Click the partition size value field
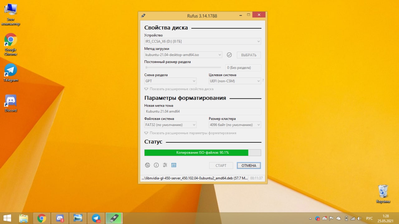Image resolution: width=399 pixels, height=224 pixels. [x=243, y=68]
